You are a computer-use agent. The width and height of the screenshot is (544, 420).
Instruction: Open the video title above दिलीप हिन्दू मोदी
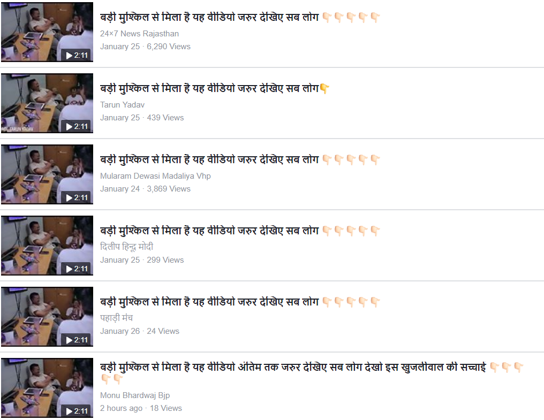tap(240, 231)
